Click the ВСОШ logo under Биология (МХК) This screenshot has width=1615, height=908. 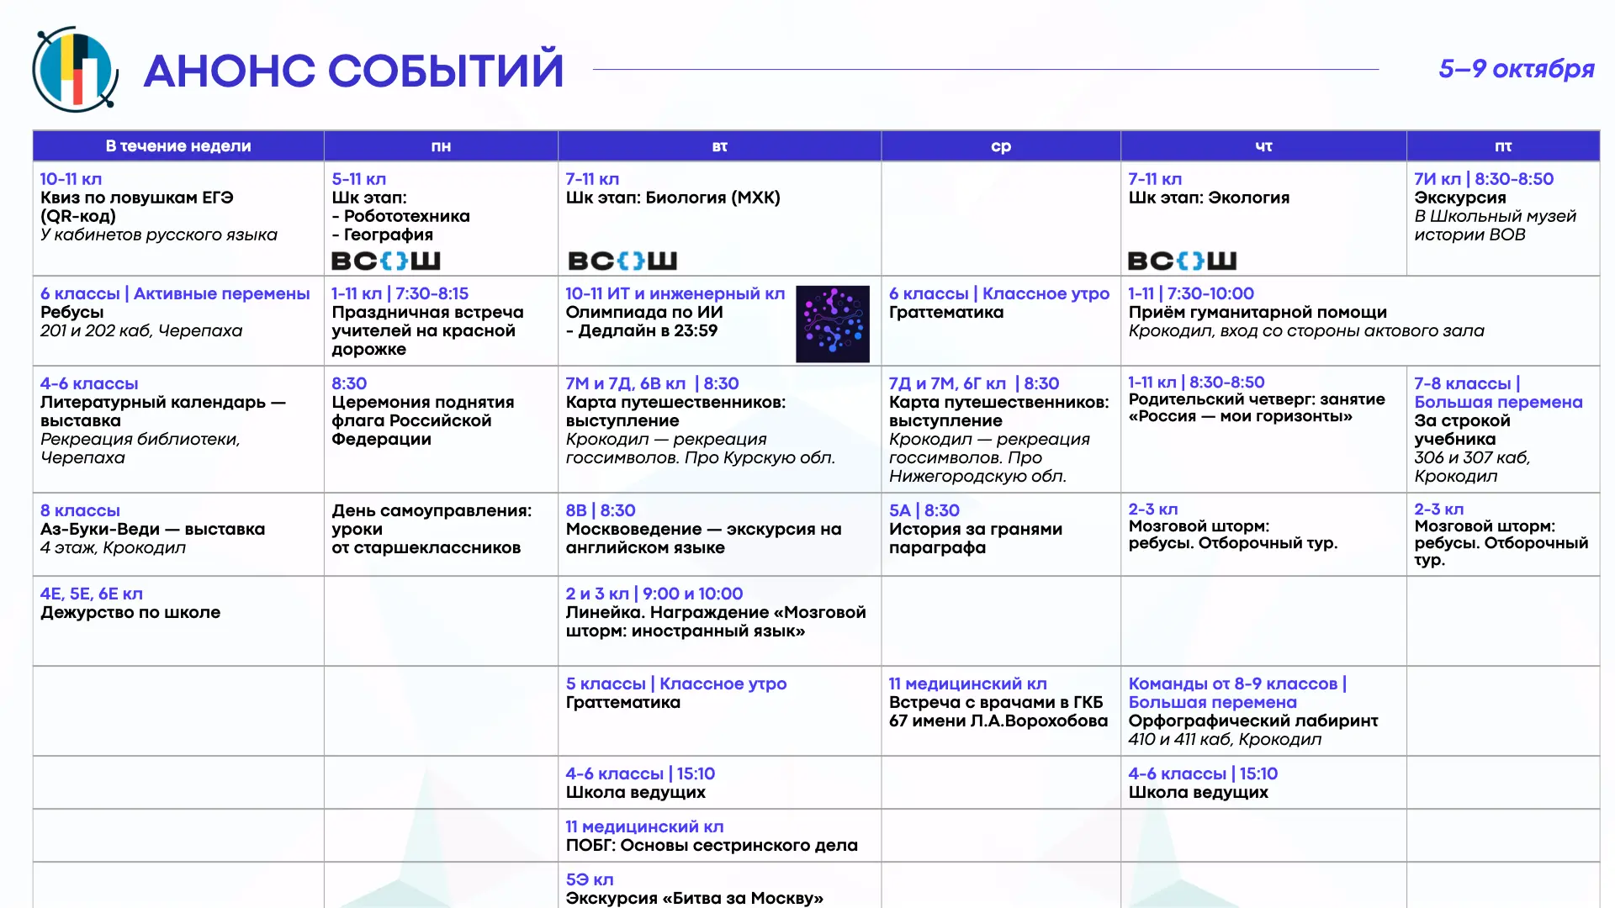(622, 261)
